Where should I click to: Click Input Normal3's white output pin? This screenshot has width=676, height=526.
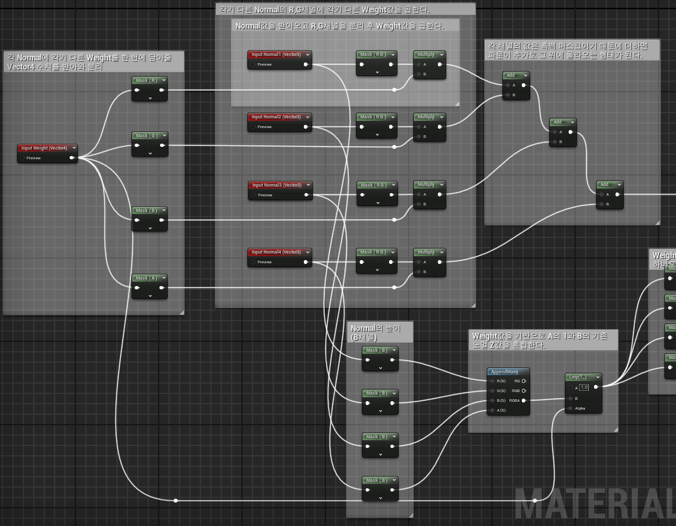click(306, 194)
